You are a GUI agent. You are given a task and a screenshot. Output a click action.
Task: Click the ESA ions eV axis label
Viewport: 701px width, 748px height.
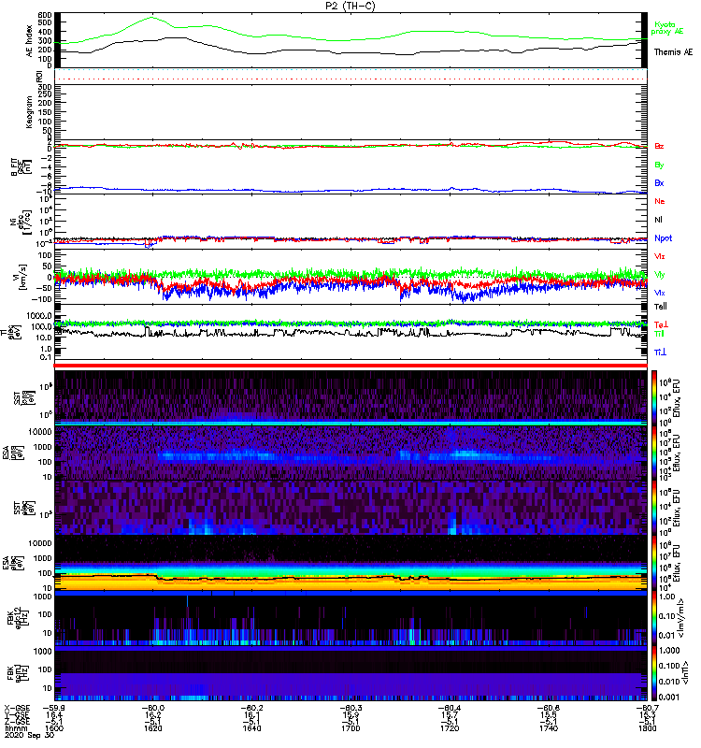14,453
